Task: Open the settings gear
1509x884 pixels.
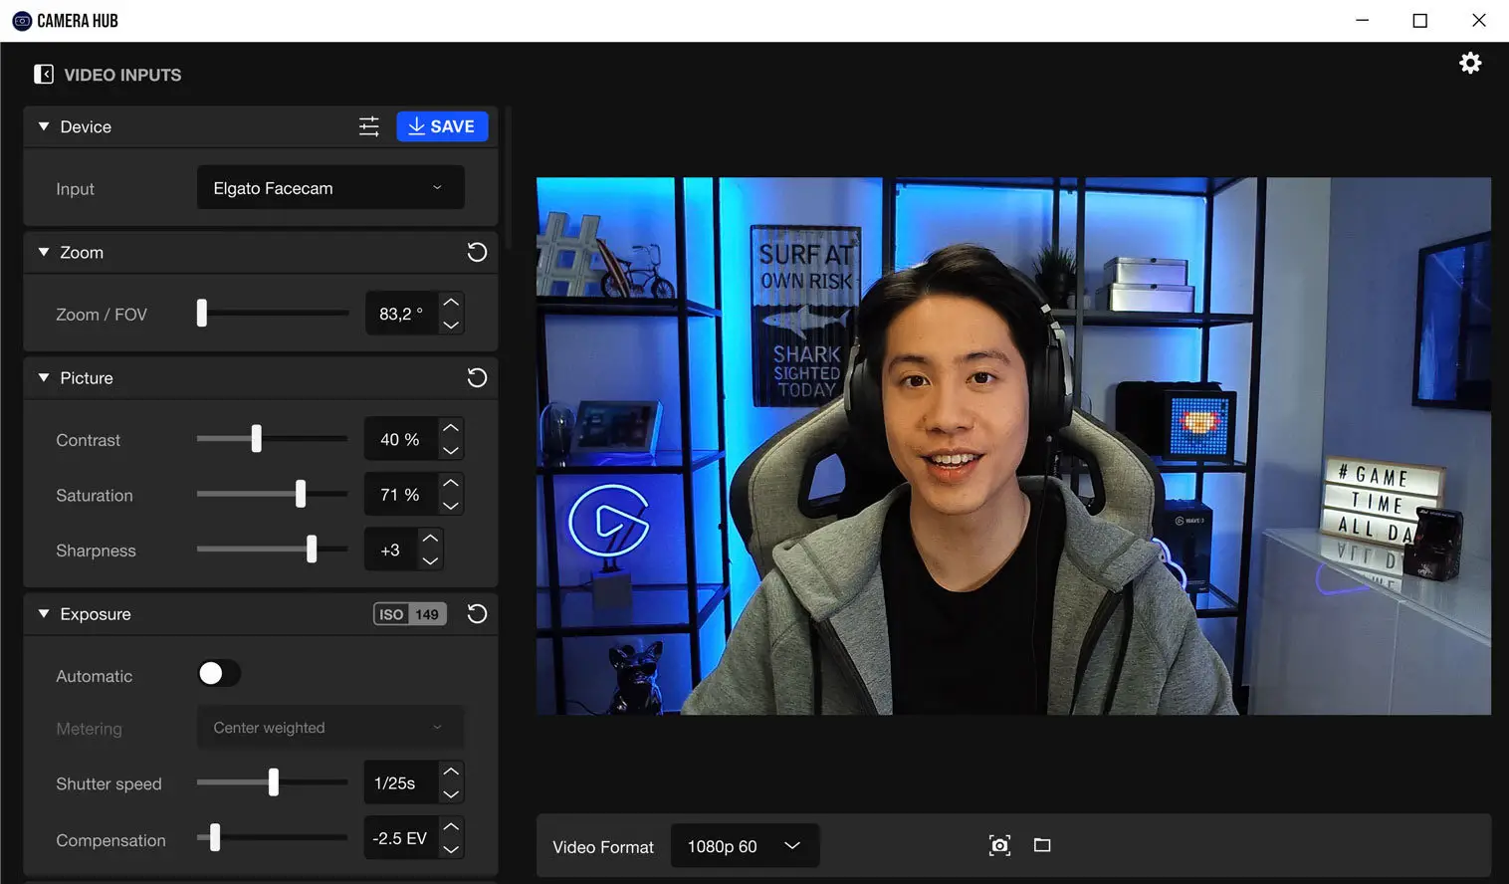Action: [x=1470, y=63]
